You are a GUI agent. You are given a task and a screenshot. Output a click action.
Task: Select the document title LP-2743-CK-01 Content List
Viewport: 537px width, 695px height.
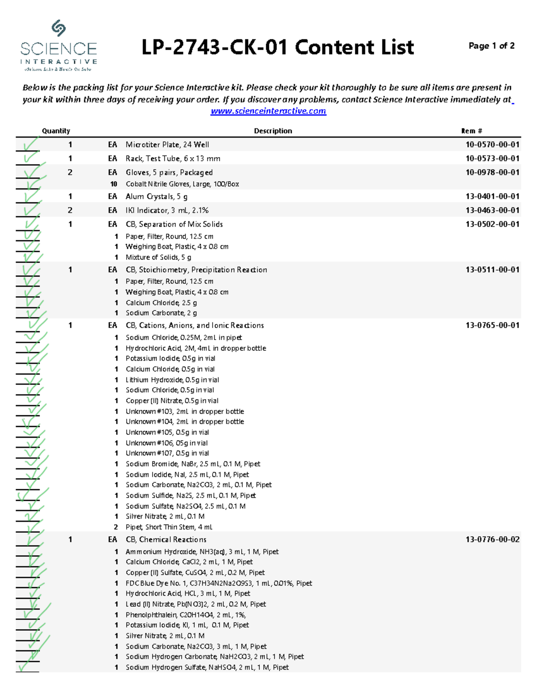(x=278, y=47)
